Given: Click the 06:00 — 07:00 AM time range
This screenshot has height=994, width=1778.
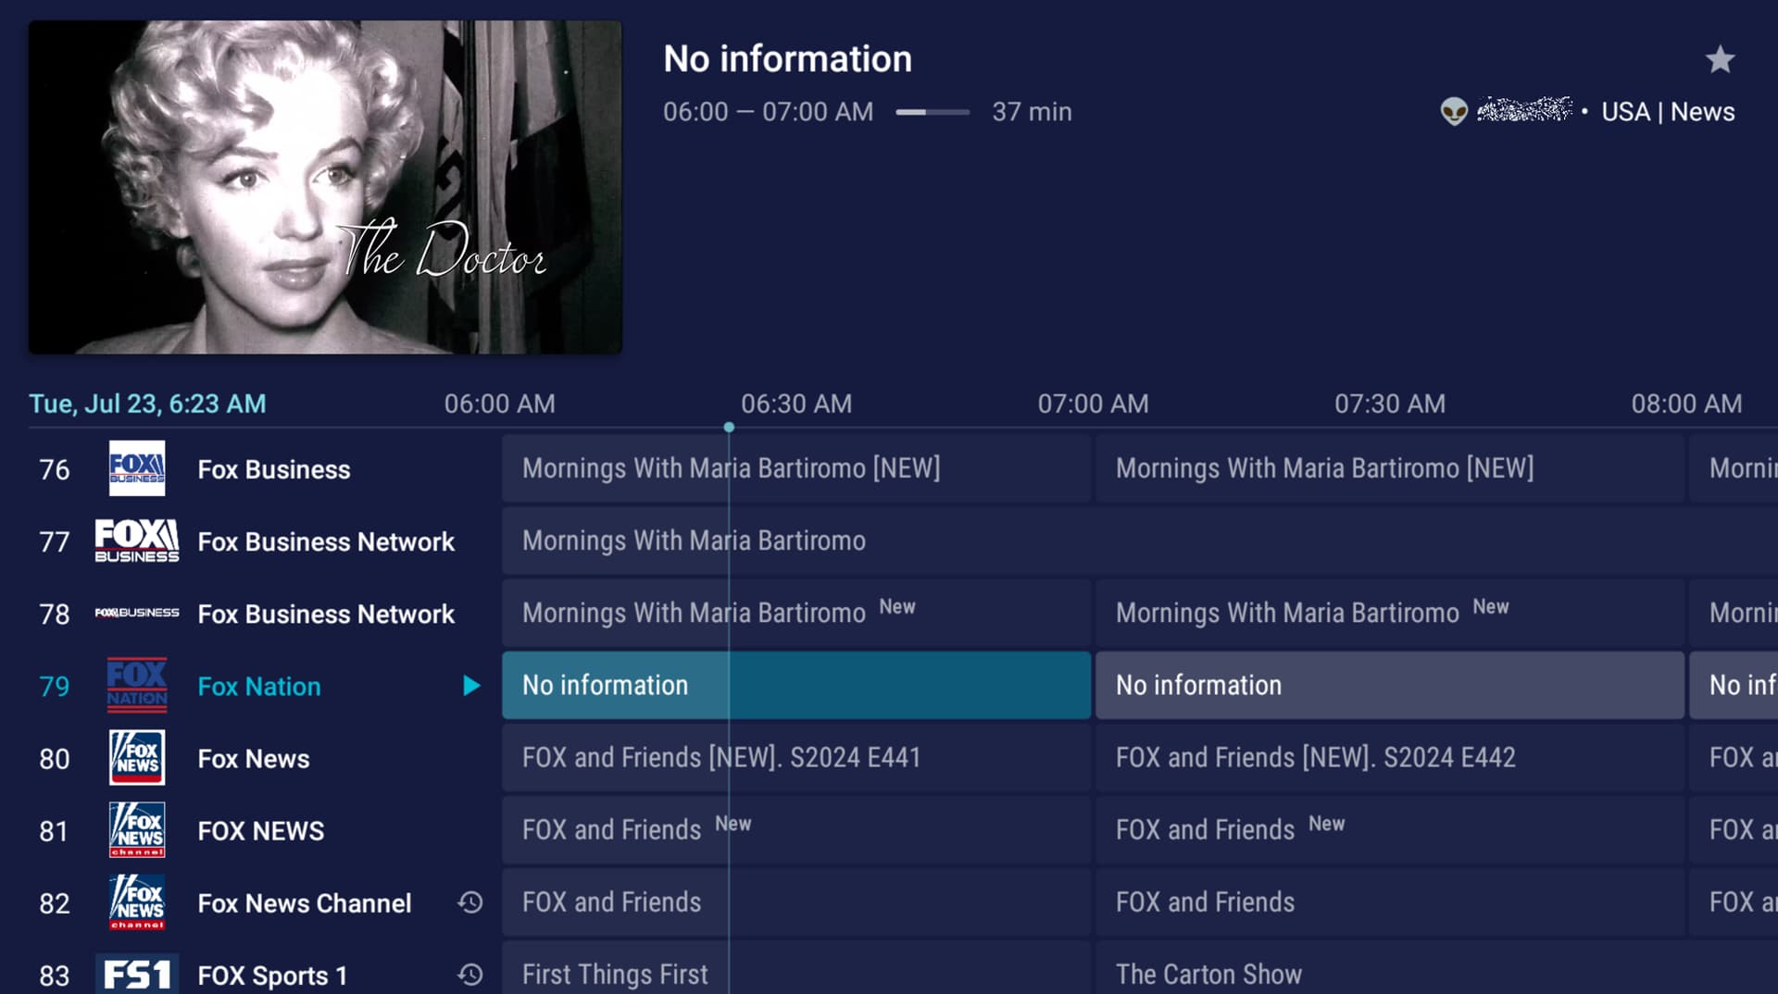Looking at the screenshot, I should pos(768,112).
